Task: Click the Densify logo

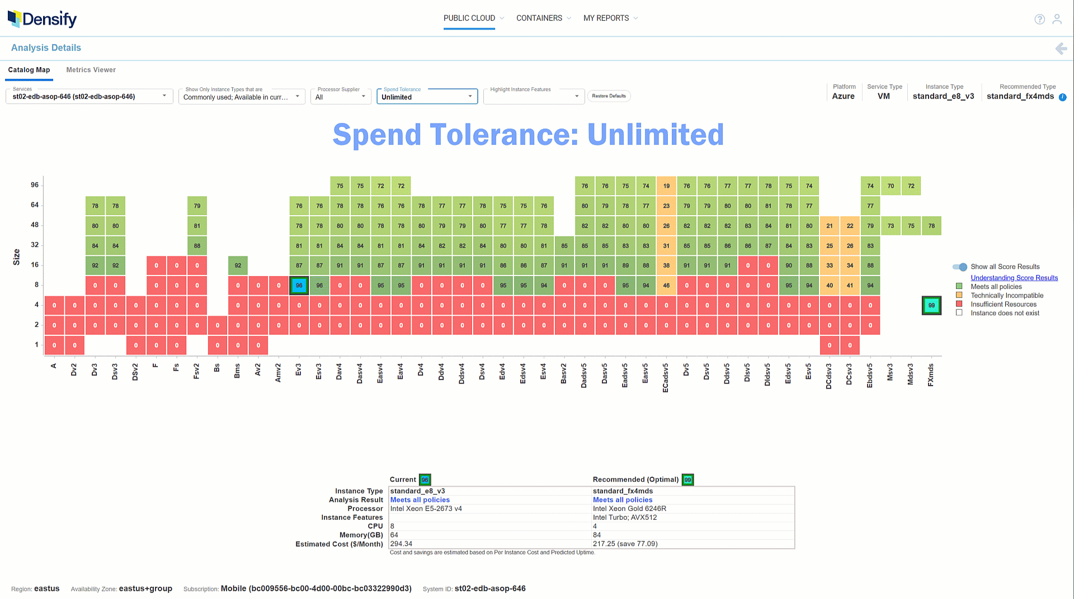Action: tap(42, 18)
